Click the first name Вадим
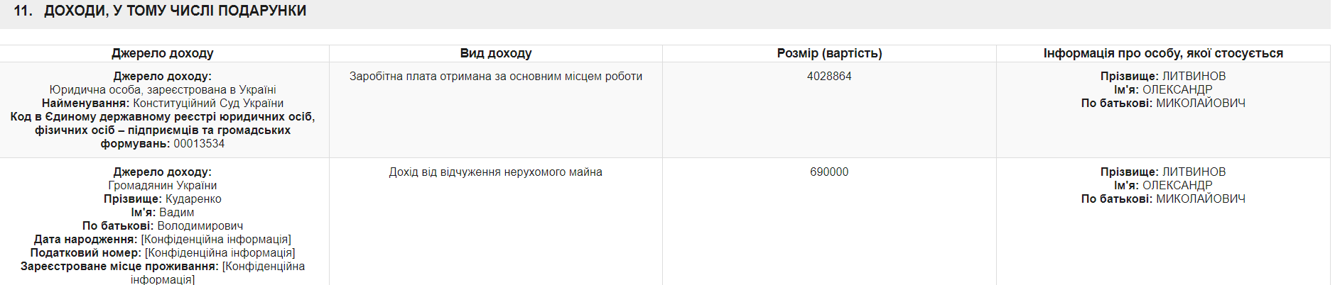Image resolution: width=1335 pixels, height=285 pixels. [176, 213]
